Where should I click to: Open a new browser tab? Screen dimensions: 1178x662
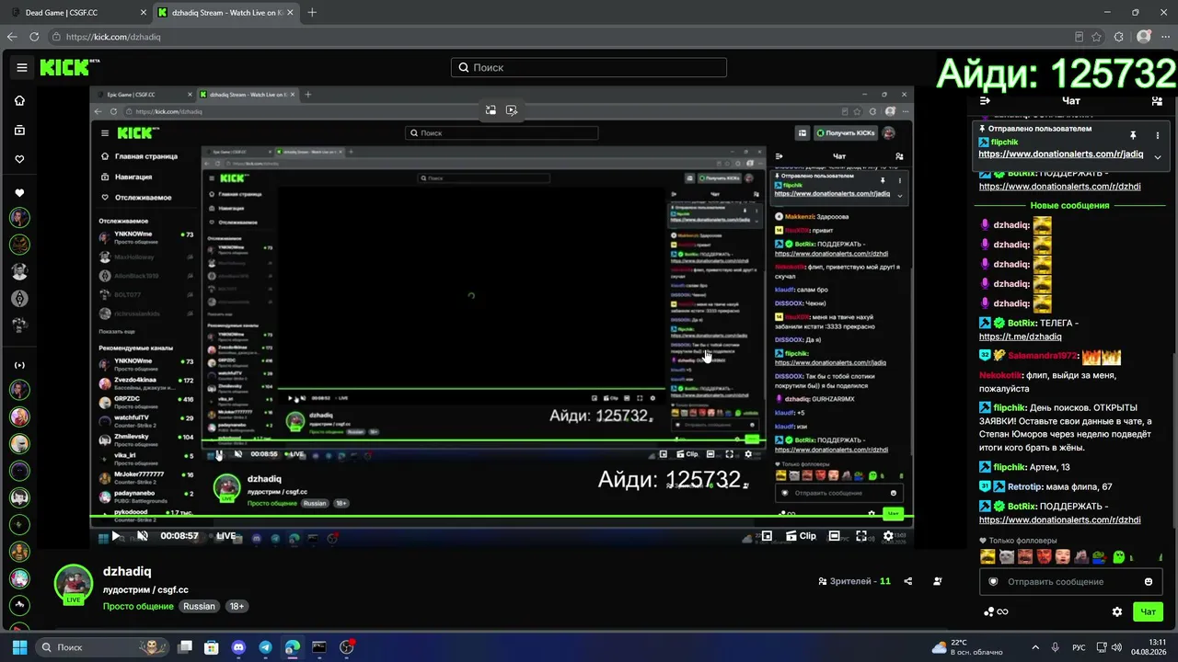[312, 13]
